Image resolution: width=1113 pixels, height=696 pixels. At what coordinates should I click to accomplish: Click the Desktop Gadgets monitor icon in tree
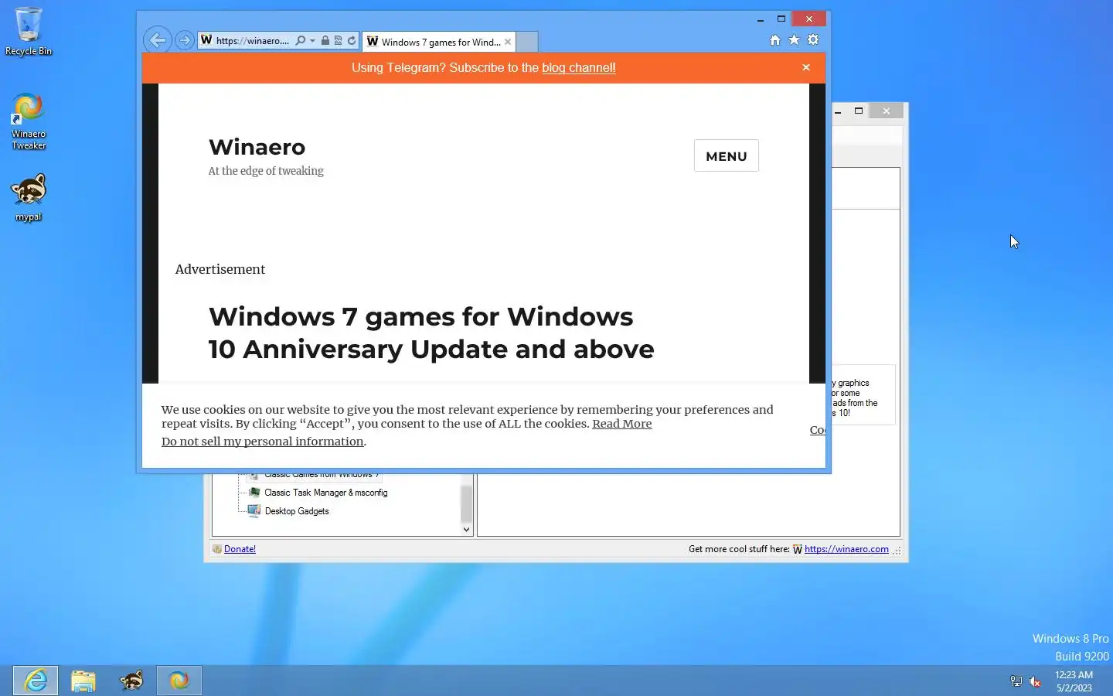pyautogui.click(x=254, y=510)
